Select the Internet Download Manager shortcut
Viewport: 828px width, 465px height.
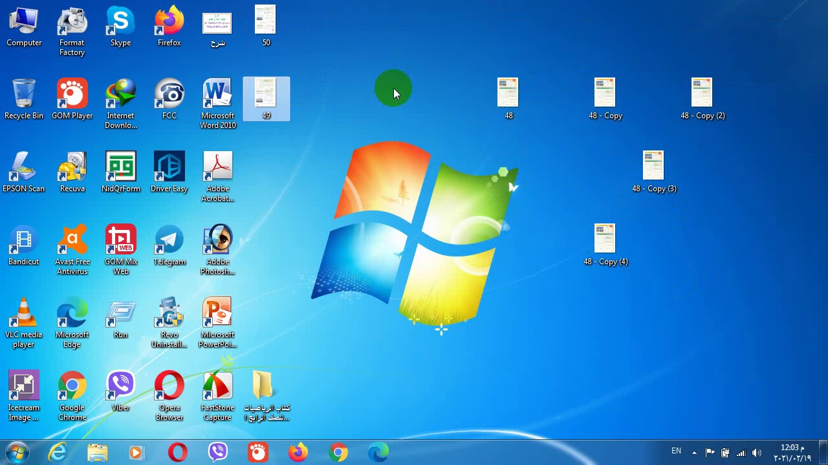pos(120,104)
